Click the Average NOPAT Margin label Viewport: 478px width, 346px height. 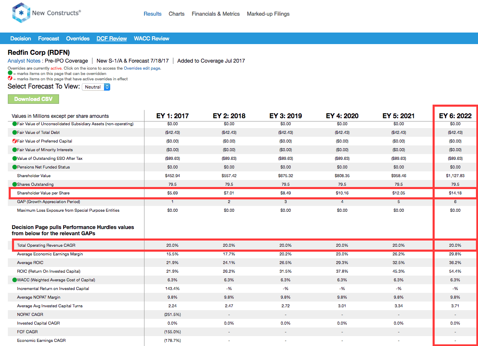39,297
